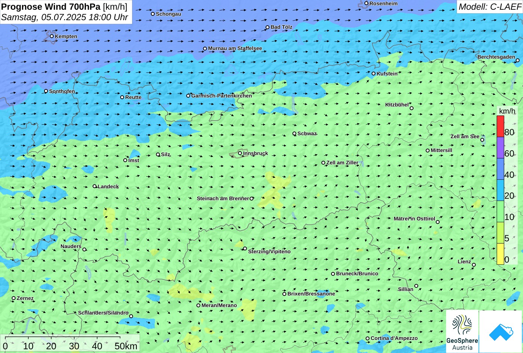Click the Schongau location dot
The width and height of the screenshot is (523, 353).
pos(153,14)
